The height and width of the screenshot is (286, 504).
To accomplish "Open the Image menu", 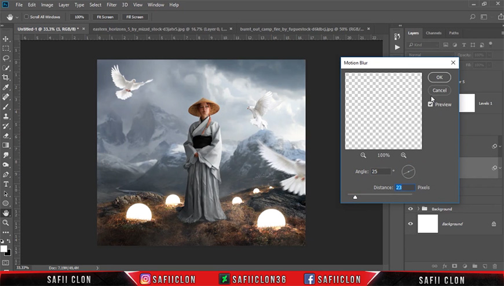I will (47, 5).
